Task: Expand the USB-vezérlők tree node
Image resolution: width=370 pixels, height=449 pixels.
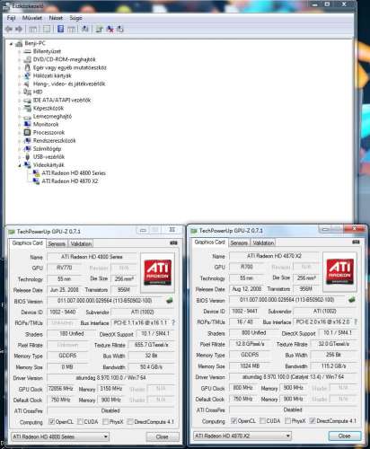Action: 20,157
